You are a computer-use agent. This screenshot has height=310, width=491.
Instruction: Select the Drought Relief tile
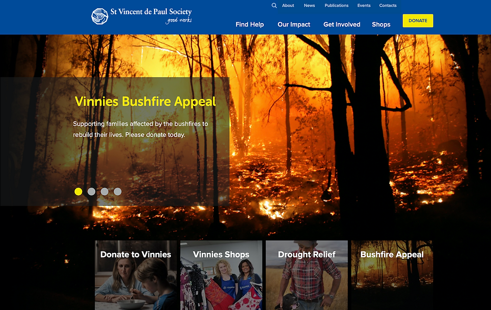(x=306, y=275)
